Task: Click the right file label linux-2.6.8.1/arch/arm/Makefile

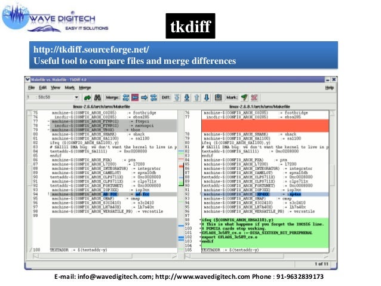Action: 260,106
